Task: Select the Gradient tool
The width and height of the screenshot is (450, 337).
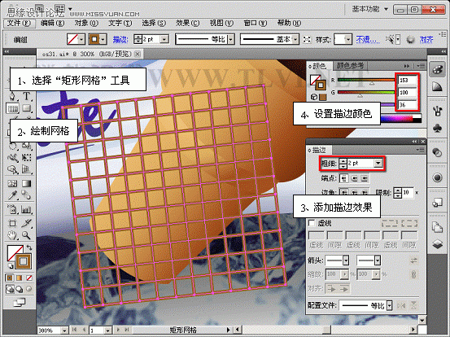Action: point(26,183)
